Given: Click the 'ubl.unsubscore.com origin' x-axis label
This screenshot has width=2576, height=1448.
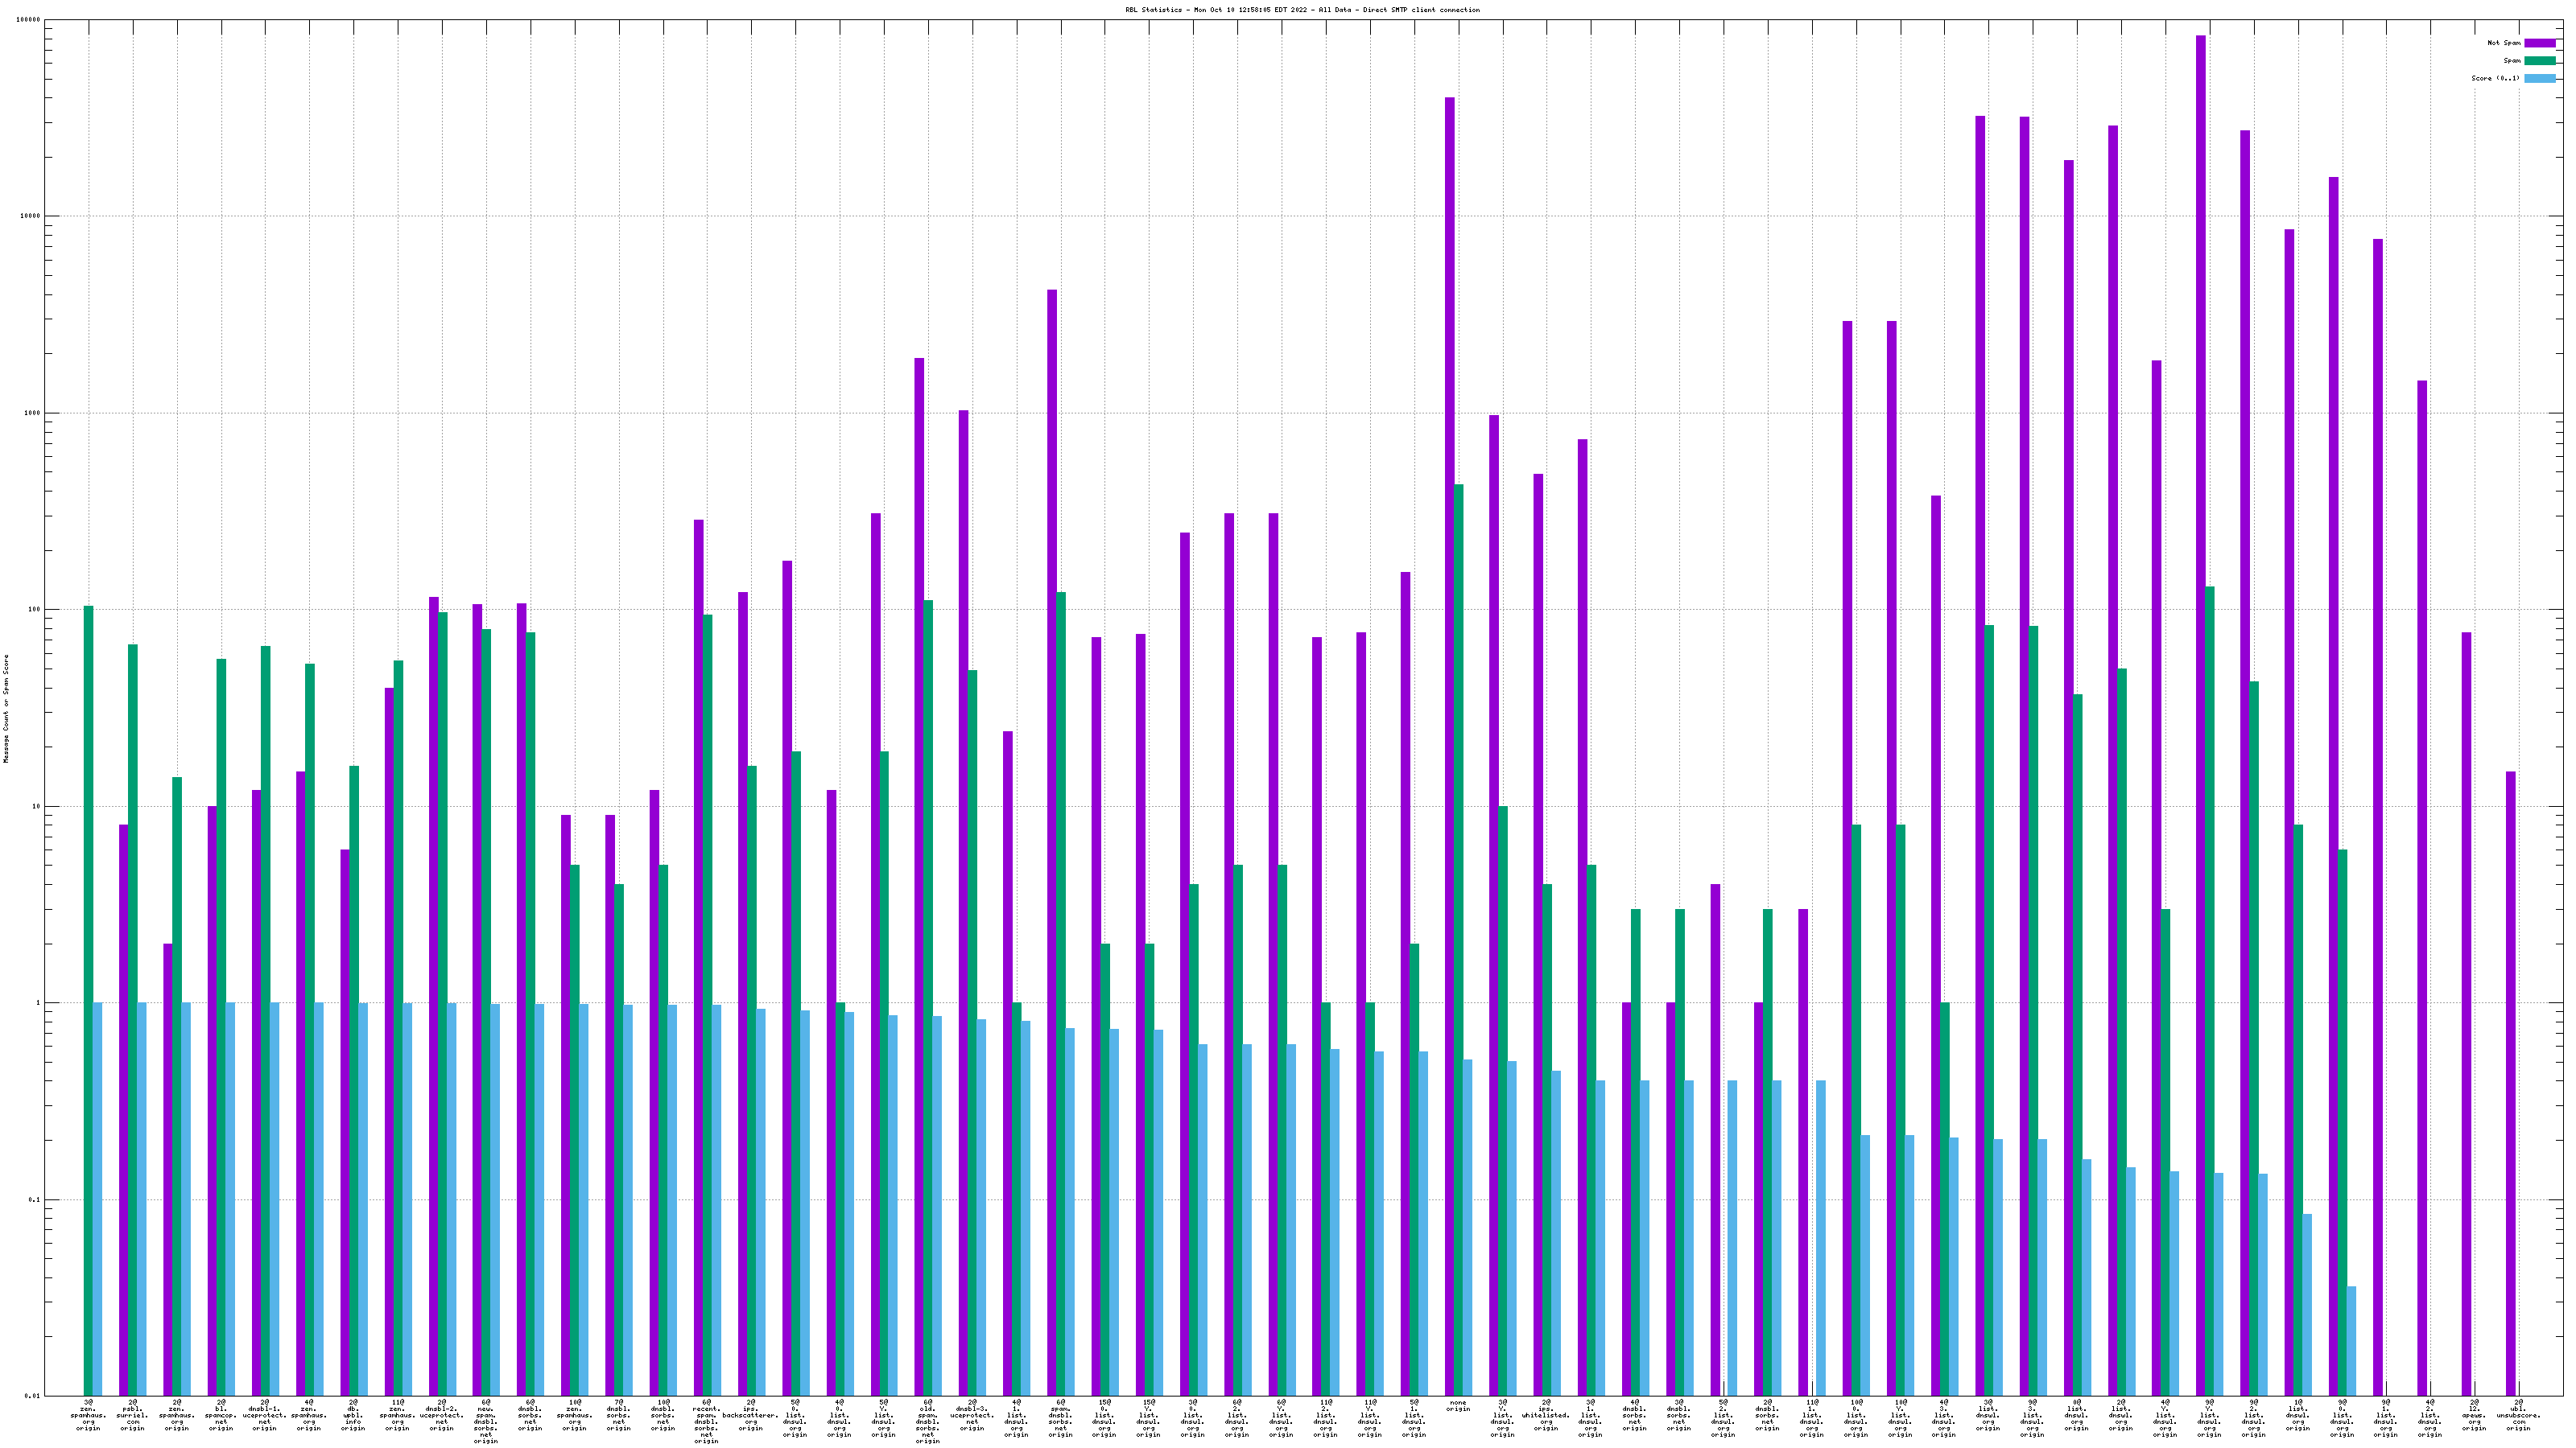Looking at the screenshot, I should point(2517,1415).
